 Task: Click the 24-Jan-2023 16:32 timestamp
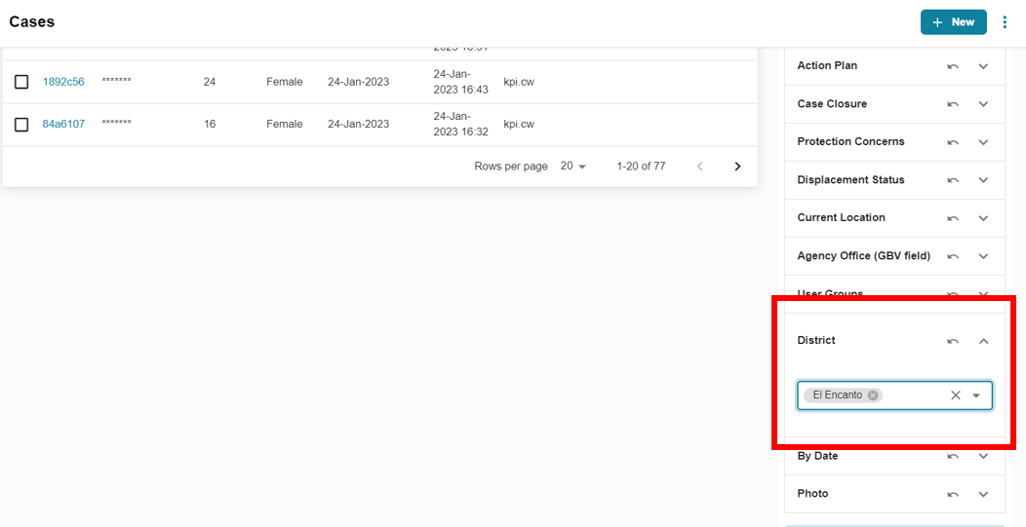[460, 124]
